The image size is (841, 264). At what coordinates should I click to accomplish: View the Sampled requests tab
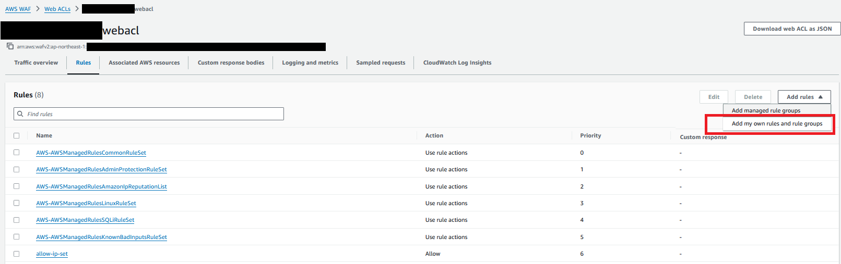click(x=381, y=62)
